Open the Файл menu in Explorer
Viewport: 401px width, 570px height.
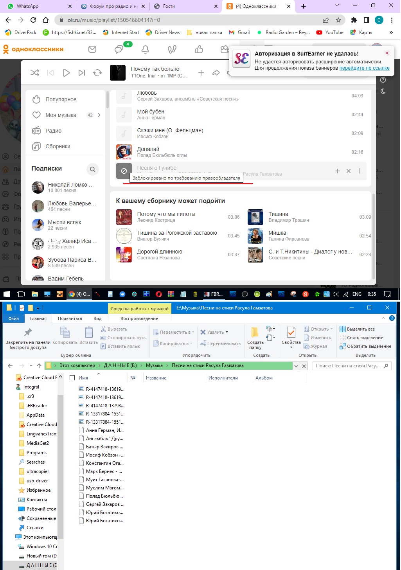point(13,318)
